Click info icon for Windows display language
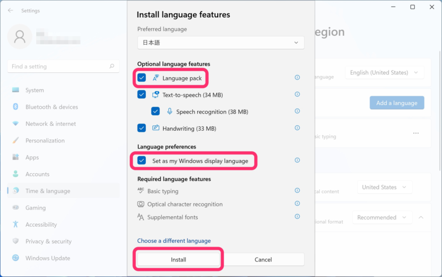442x277 pixels. coord(297,160)
